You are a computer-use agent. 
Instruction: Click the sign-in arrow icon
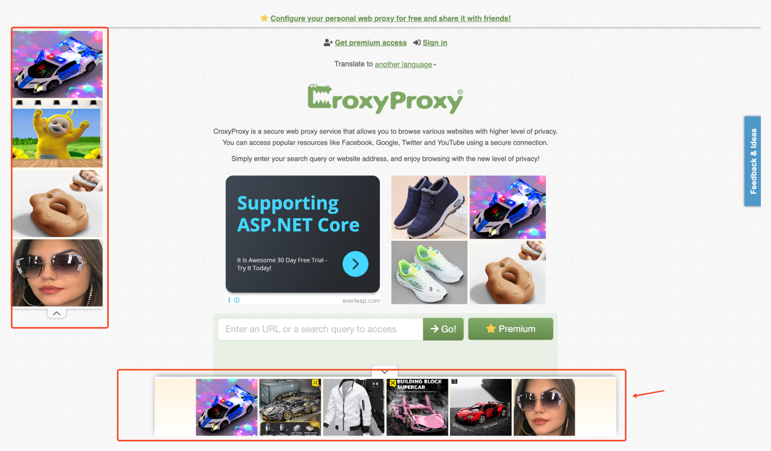[x=417, y=43]
